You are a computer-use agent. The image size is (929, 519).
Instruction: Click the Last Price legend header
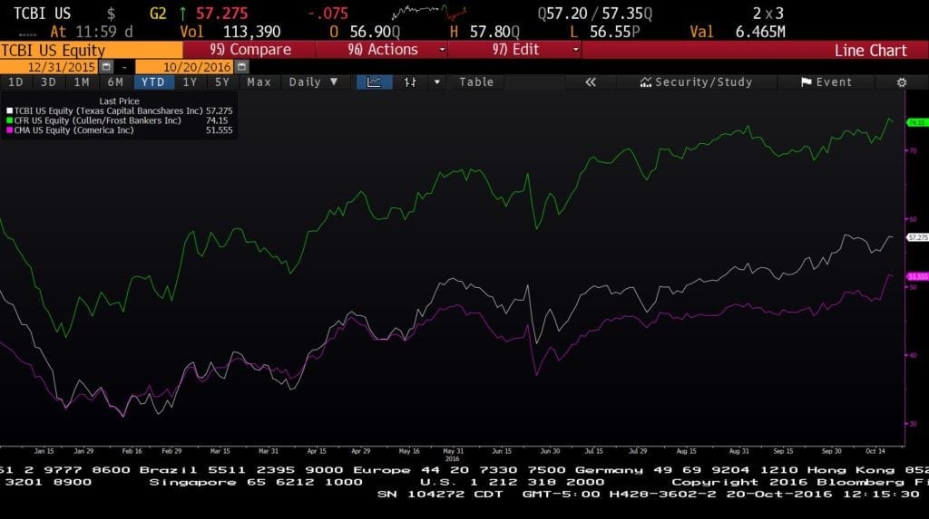coord(119,101)
